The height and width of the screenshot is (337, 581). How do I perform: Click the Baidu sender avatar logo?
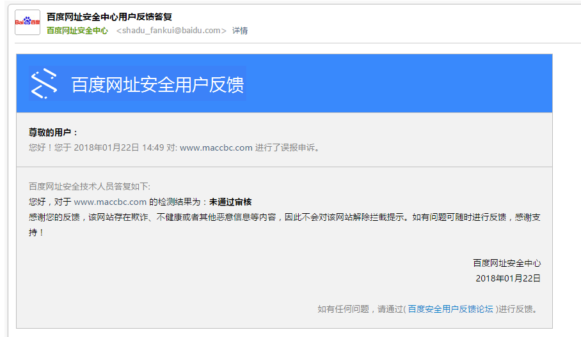[28, 22]
